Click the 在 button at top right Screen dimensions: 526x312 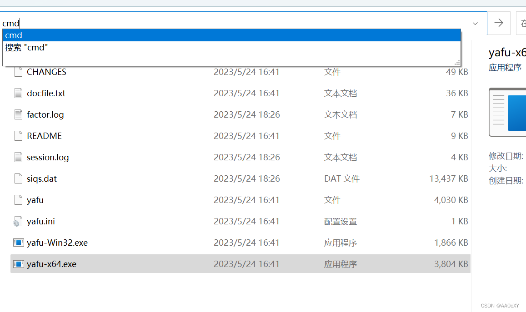[x=522, y=23]
